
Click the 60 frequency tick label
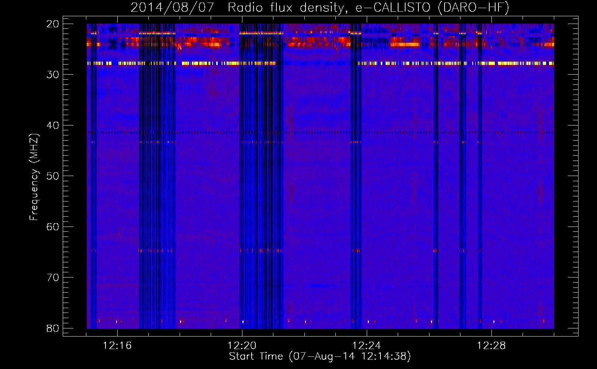[53, 227]
